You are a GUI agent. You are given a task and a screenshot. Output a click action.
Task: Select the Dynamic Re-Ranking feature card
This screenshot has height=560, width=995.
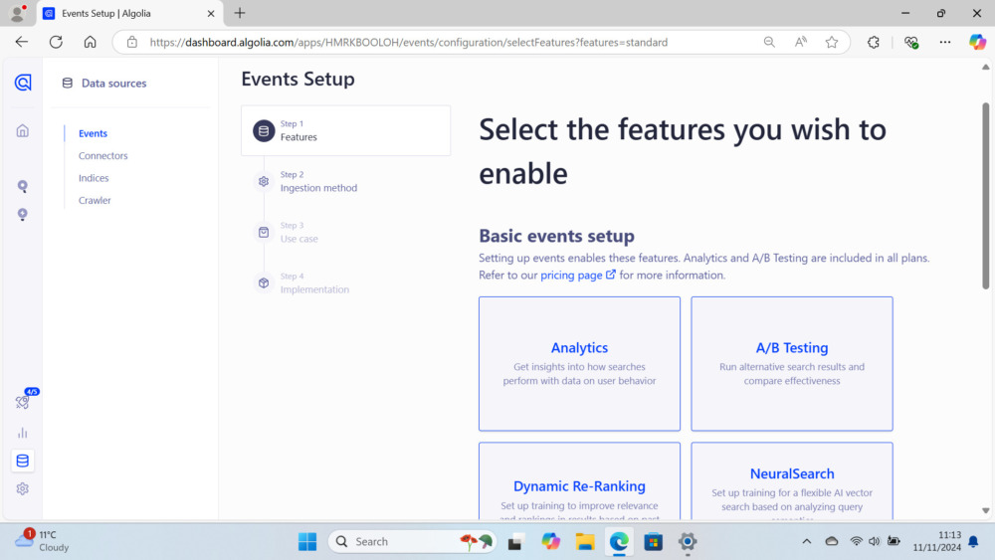click(x=579, y=481)
